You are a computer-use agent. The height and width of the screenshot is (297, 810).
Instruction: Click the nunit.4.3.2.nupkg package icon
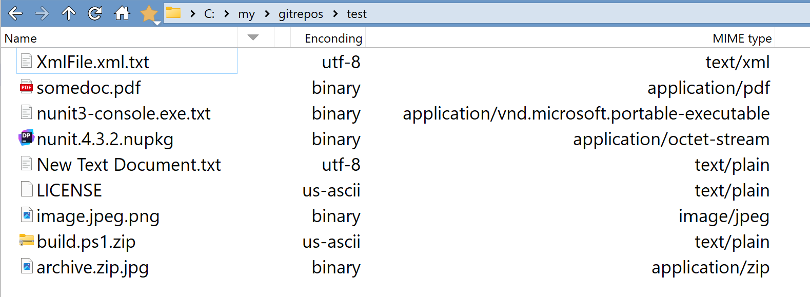coord(26,138)
